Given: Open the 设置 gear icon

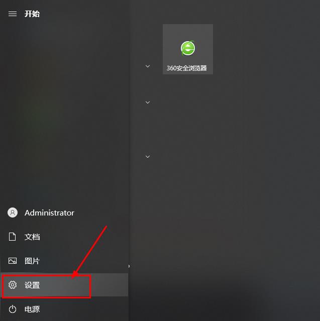Looking at the screenshot, I should [13, 285].
